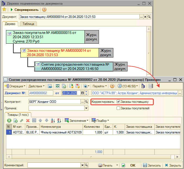Image resolution: width=184 pixels, height=169 pixels.
Task: Click the Печать button
Action: click(x=105, y=165)
